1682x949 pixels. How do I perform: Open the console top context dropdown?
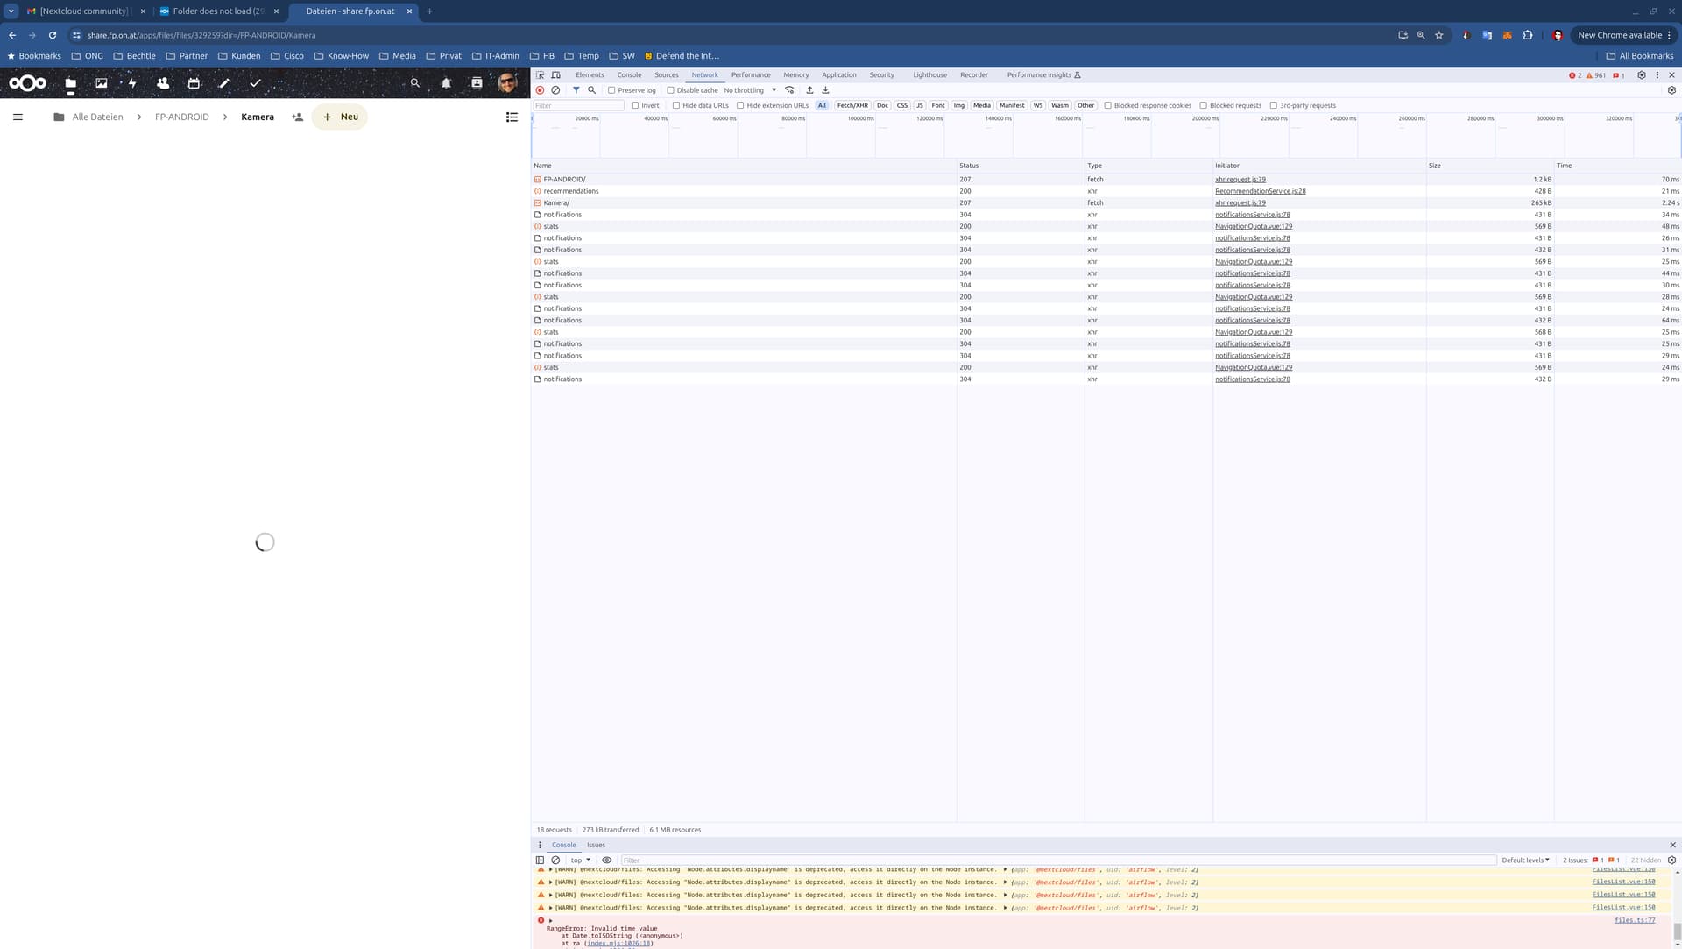580,860
